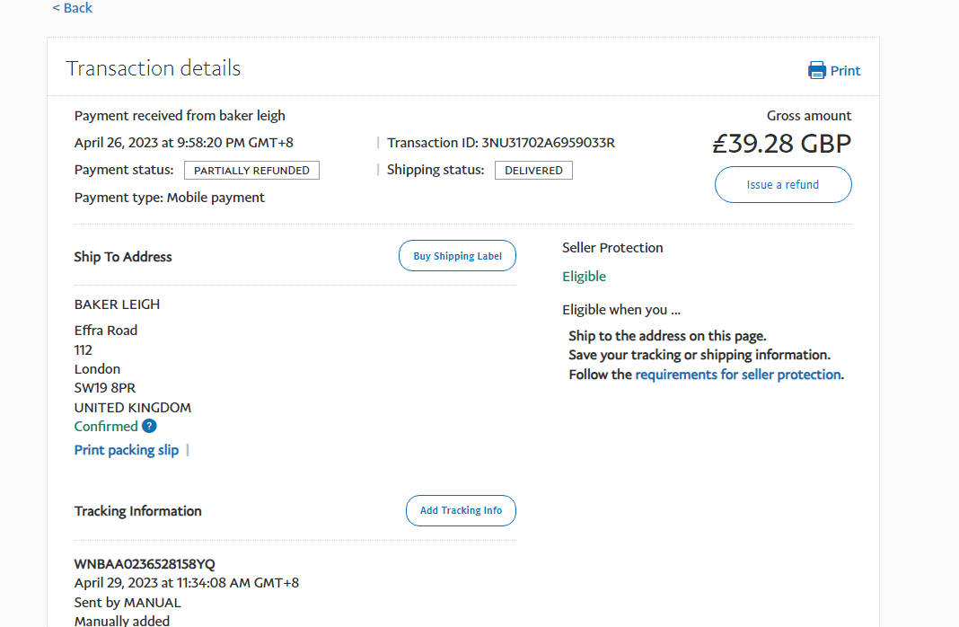
Task: Click the Print text link
Action: tap(846, 71)
